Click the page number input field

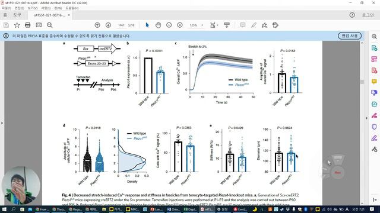[x=121, y=25]
